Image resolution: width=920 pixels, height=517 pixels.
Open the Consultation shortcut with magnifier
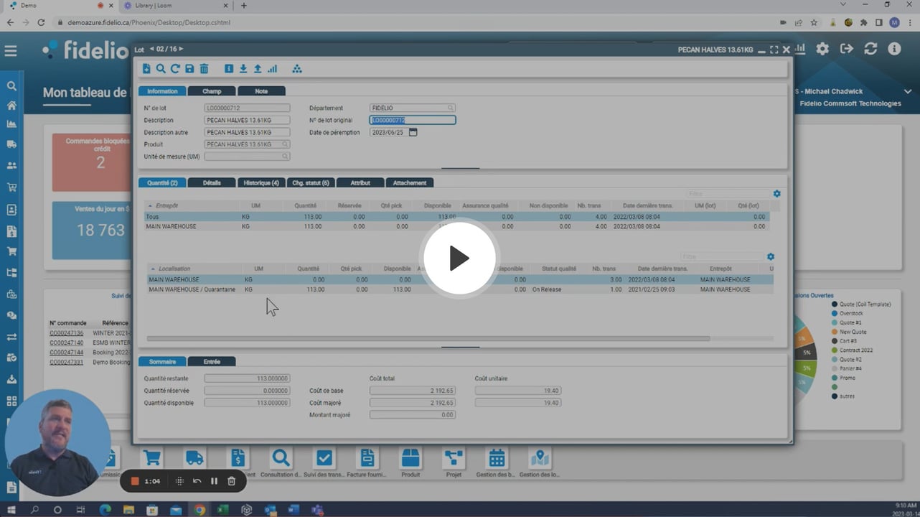click(x=281, y=462)
